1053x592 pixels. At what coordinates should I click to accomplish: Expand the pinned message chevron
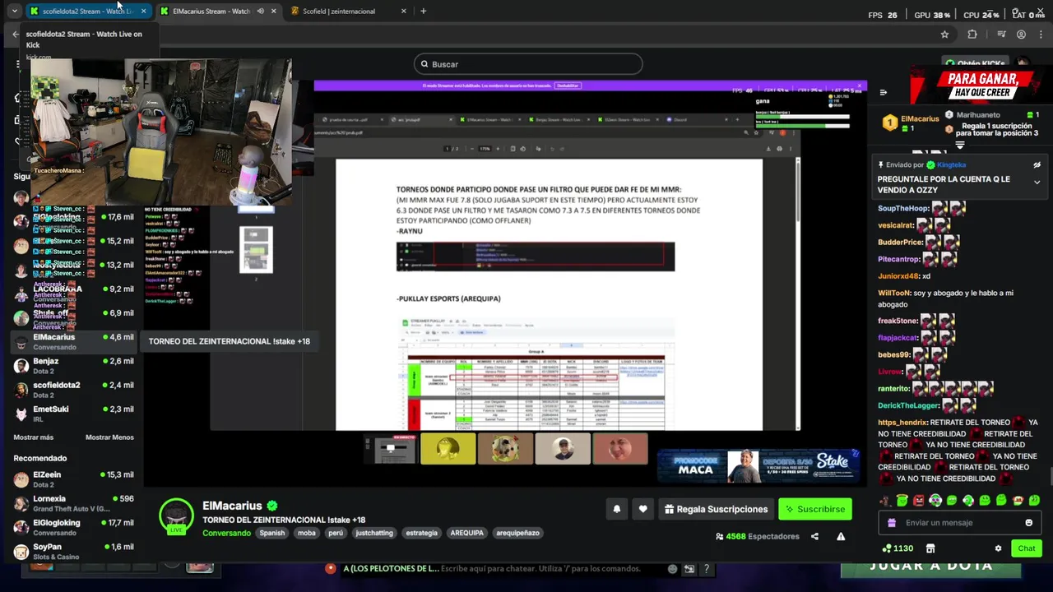point(1037,183)
